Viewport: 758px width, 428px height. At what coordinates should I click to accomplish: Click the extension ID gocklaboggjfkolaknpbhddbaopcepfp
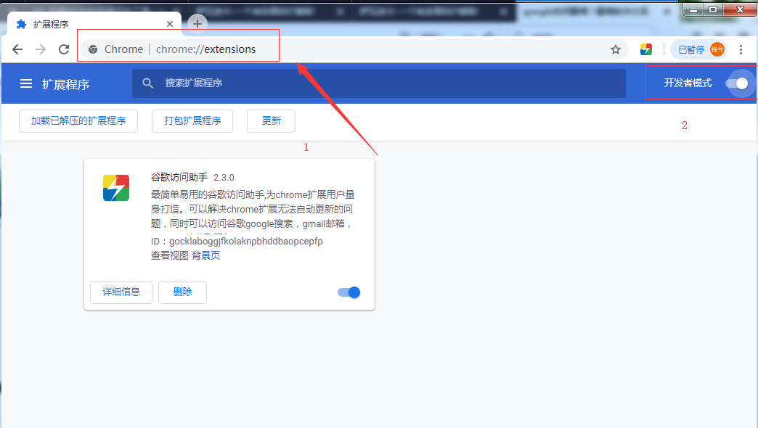click(x=246, y=241)
